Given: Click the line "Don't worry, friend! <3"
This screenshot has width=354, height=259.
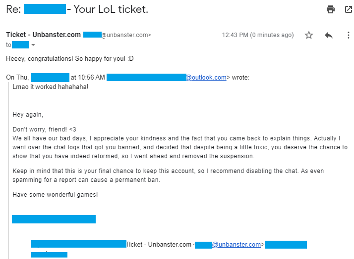Looking at the screenshot, I should click(x=44, y=129).
